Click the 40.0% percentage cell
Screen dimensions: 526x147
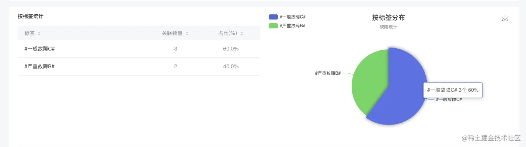[x=231, y=66]
